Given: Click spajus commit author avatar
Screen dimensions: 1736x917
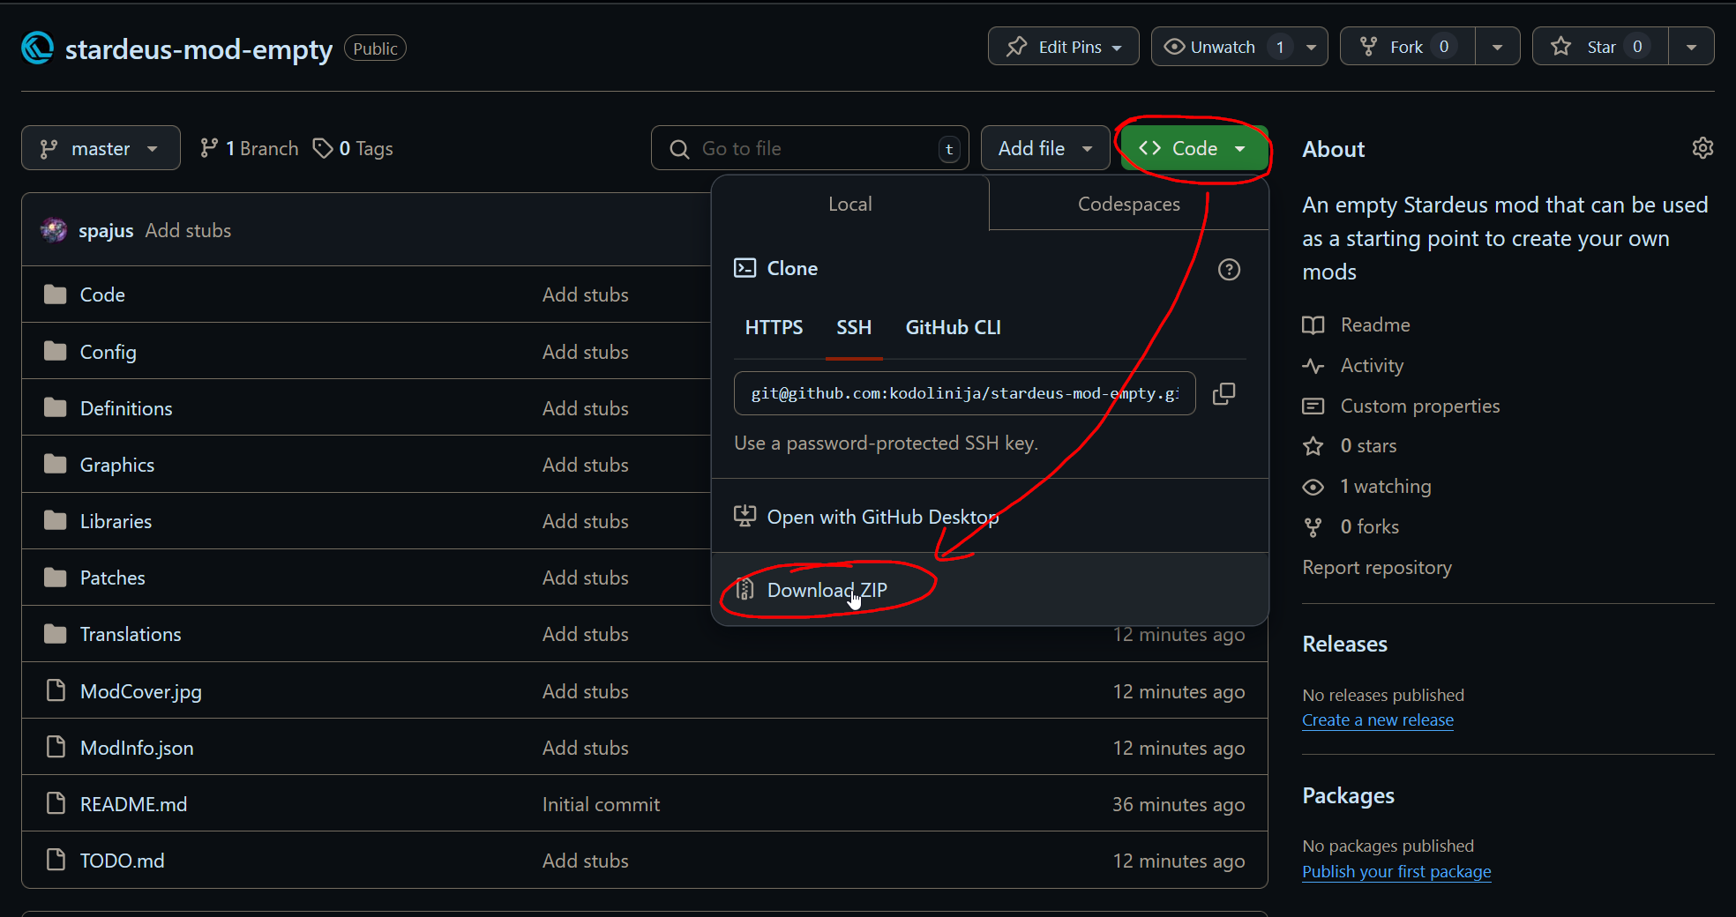Looking at the screenshot, I should 54,230.
